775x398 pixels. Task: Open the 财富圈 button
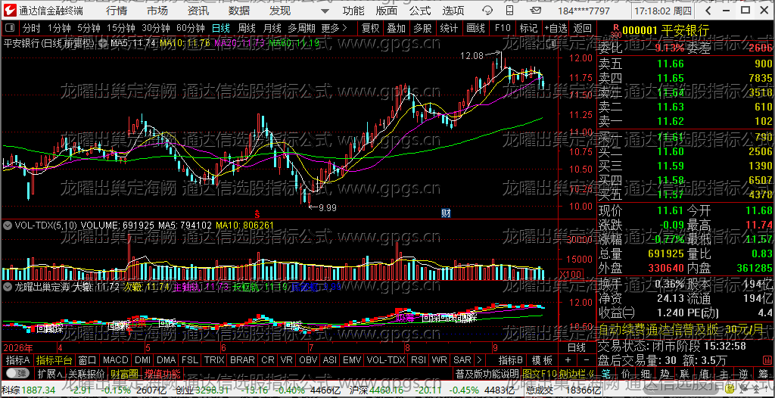[124, 373]
